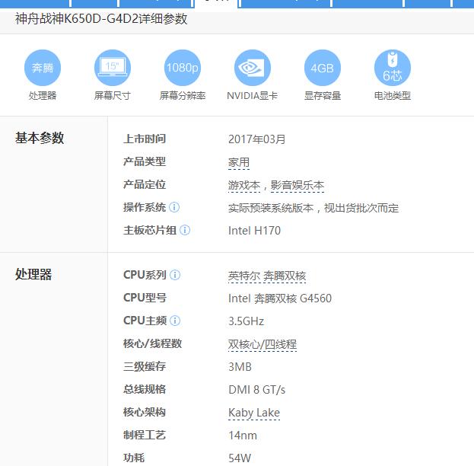Click the NVIDIA graphics card icon
Viewport: 474px width, 466px height.
(x=253, y=68)
